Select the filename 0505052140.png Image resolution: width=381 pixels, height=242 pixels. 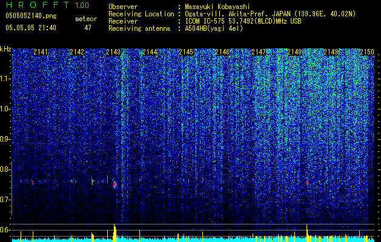click(31, 16)
